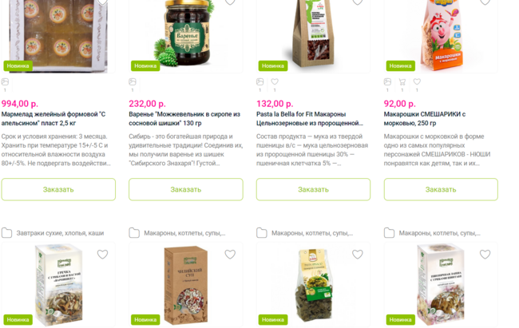Click cart counter icon under Смешарики macaroni
The width and height of the screenshot is (519, 328).
tap(402, 81)
